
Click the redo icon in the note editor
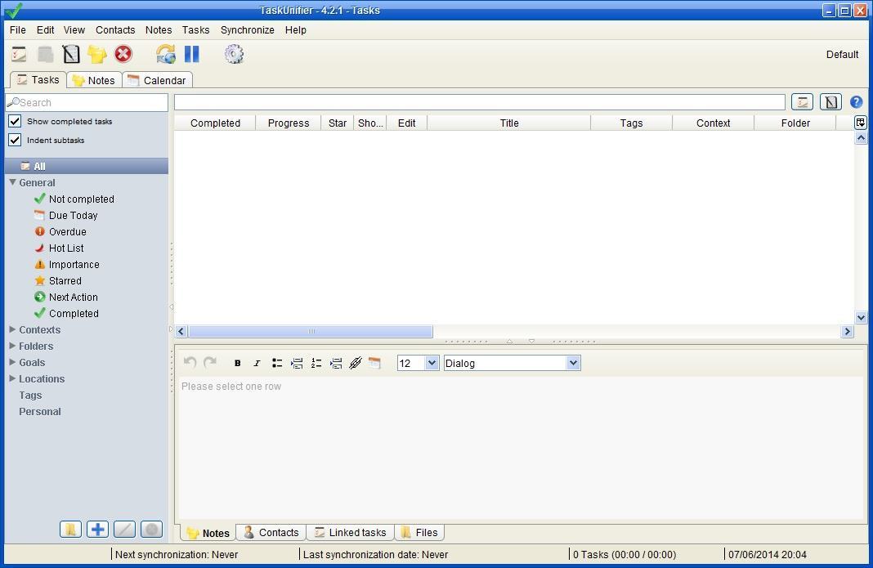click(210, 363)
